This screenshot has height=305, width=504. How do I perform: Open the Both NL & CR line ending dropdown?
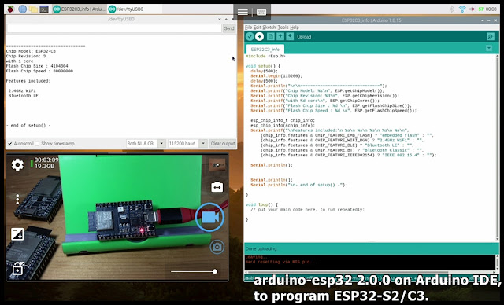point(146,143)
